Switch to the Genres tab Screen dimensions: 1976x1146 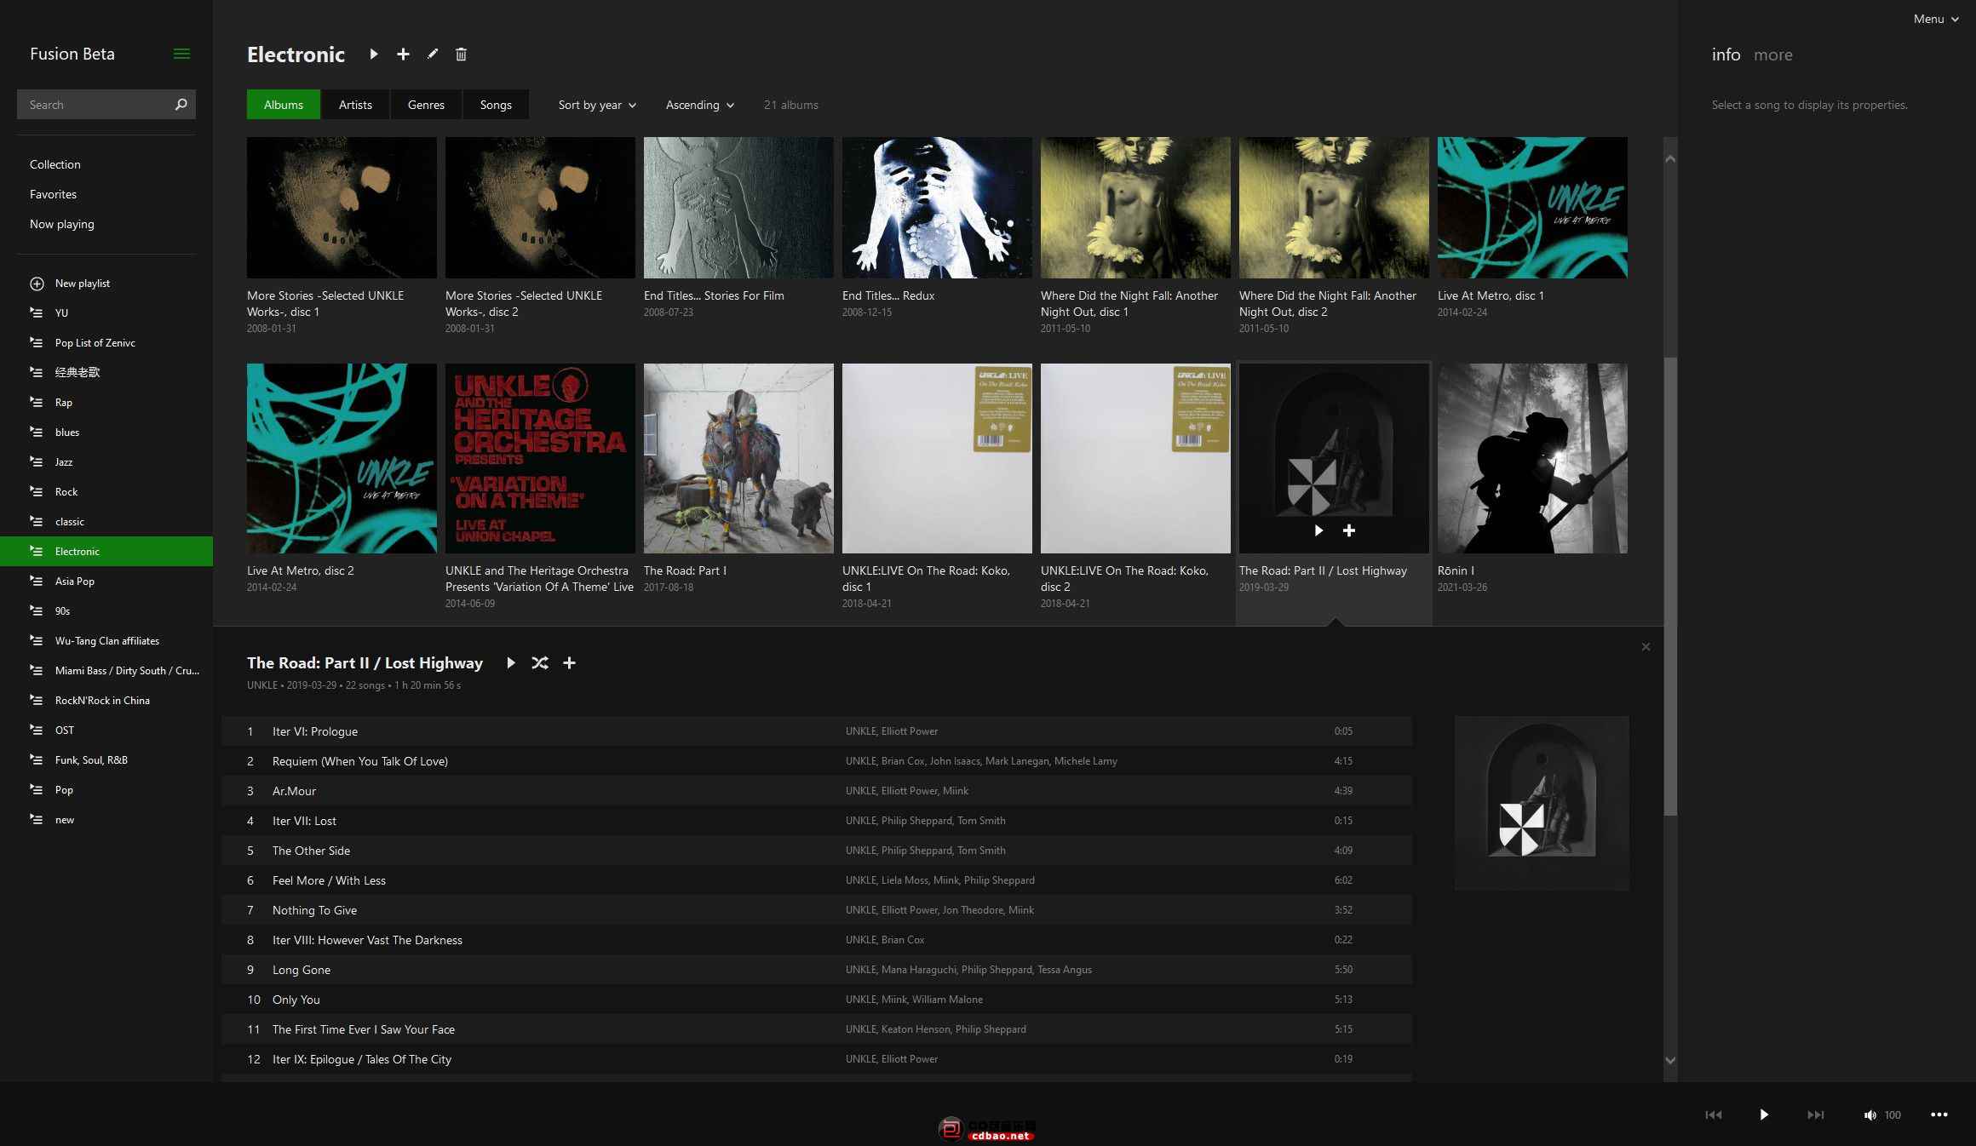point(426,105)
